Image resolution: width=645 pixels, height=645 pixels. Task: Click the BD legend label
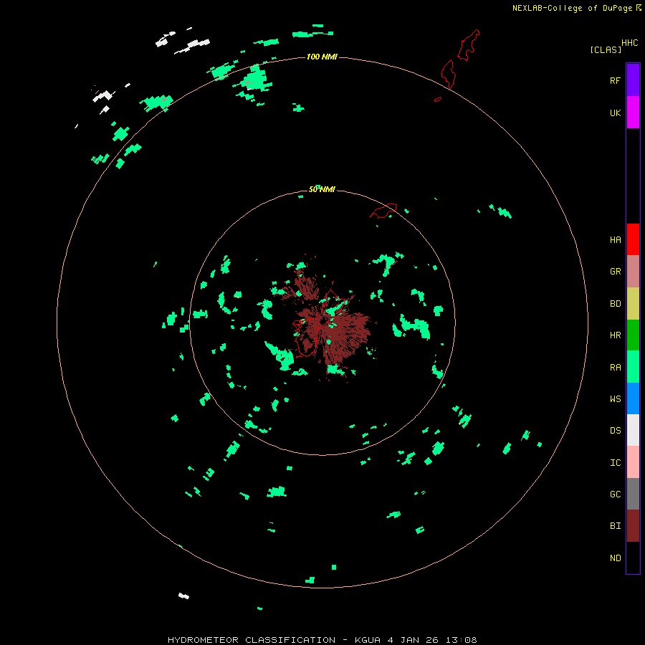(x=615, y=304)
